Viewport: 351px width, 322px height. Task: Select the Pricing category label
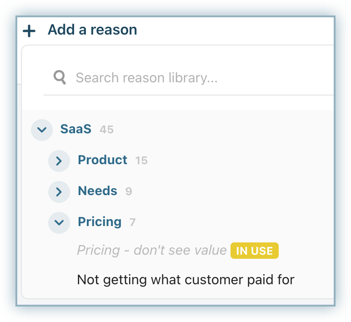tap(100, 222)
